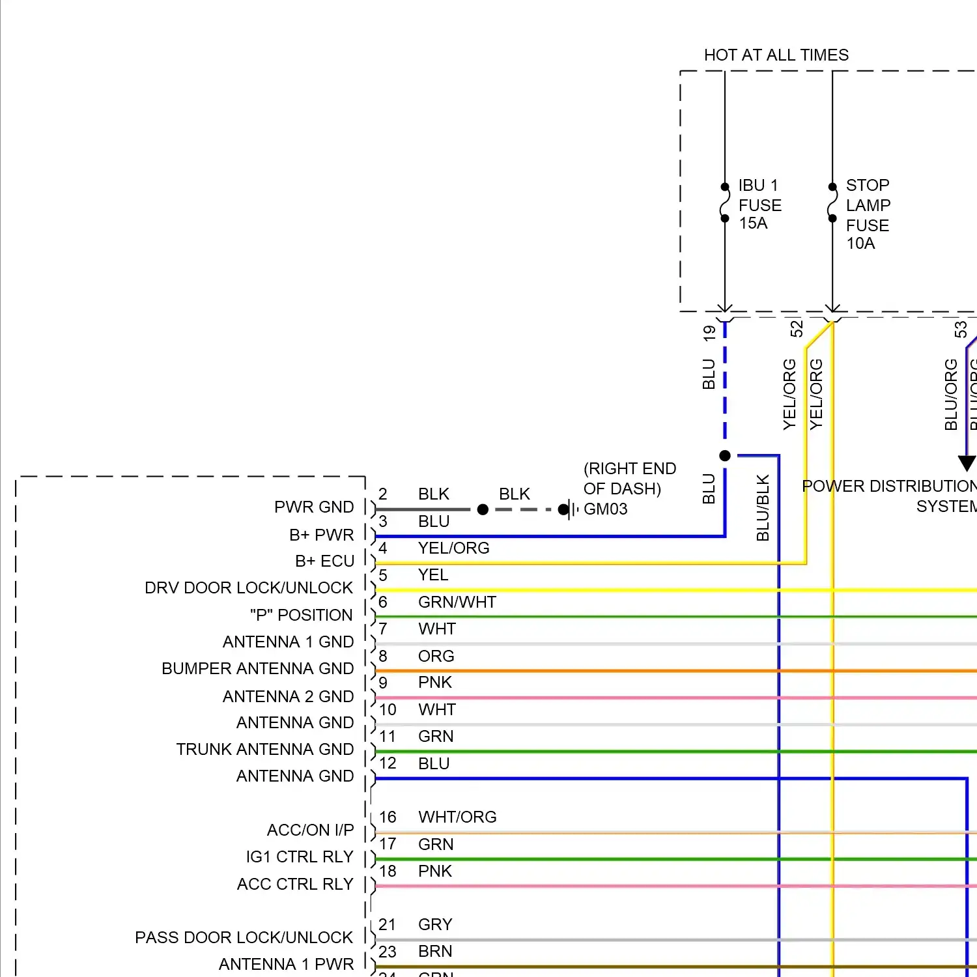
Task: Click the orange pin 8 wire line
Action: click(x=676, y=671)
